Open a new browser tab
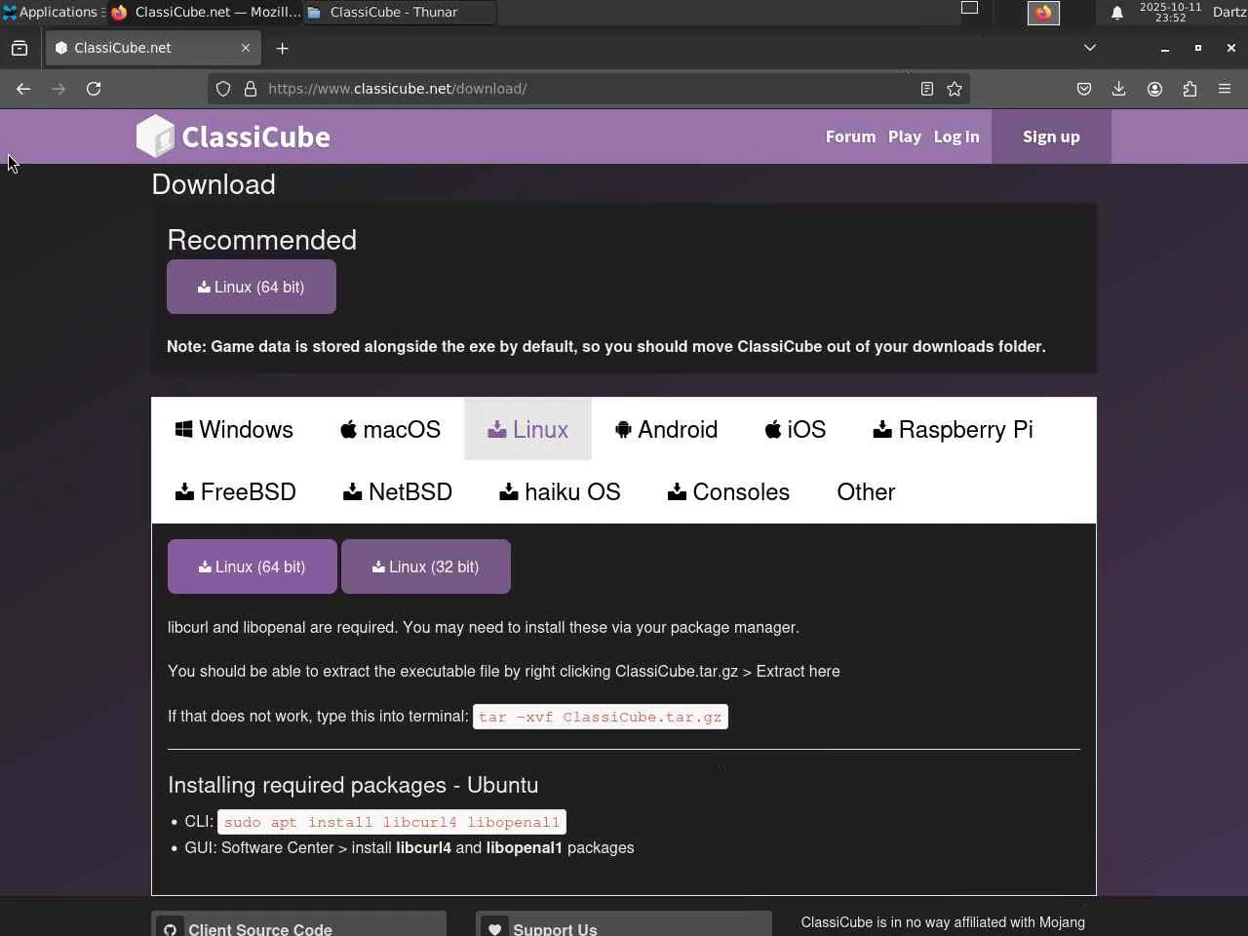Viewport: 1248px width, 936px height. 282,48
